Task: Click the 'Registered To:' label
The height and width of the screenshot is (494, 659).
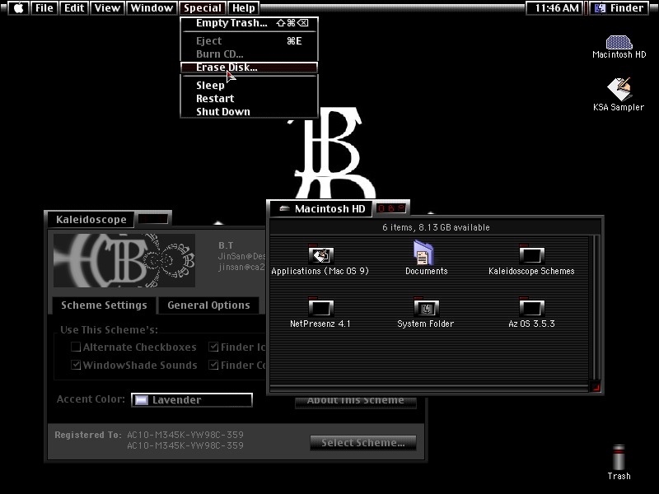Action: (88, 435)
